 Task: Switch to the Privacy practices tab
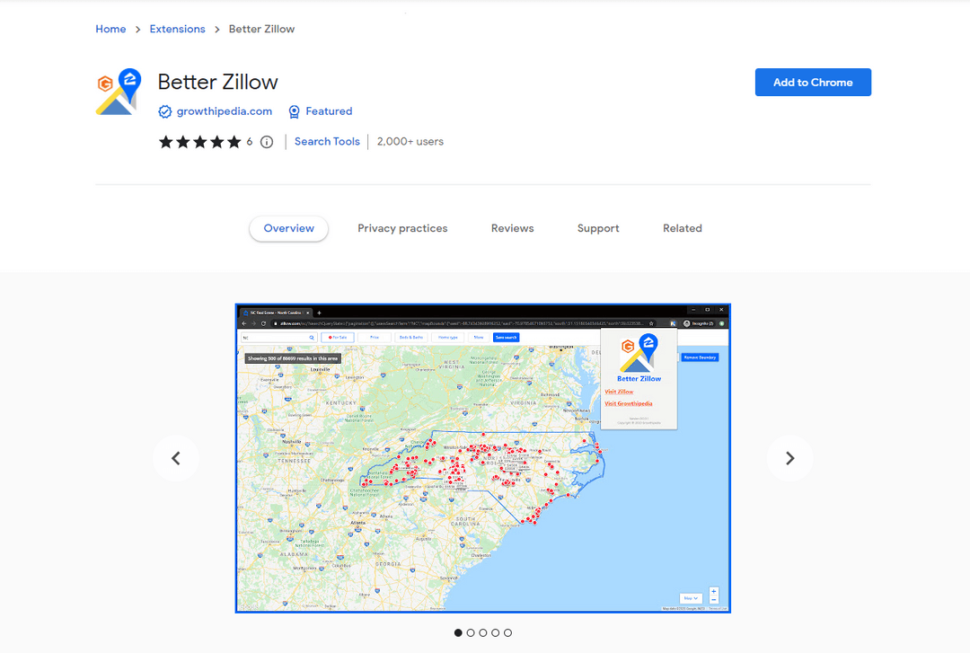pos(402,228)
